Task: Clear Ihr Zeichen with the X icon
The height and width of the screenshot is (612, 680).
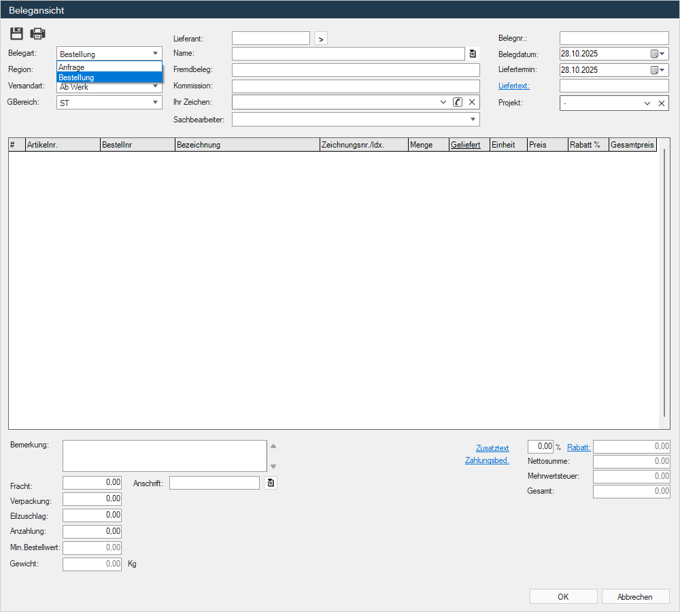Action: coord(472,102)
